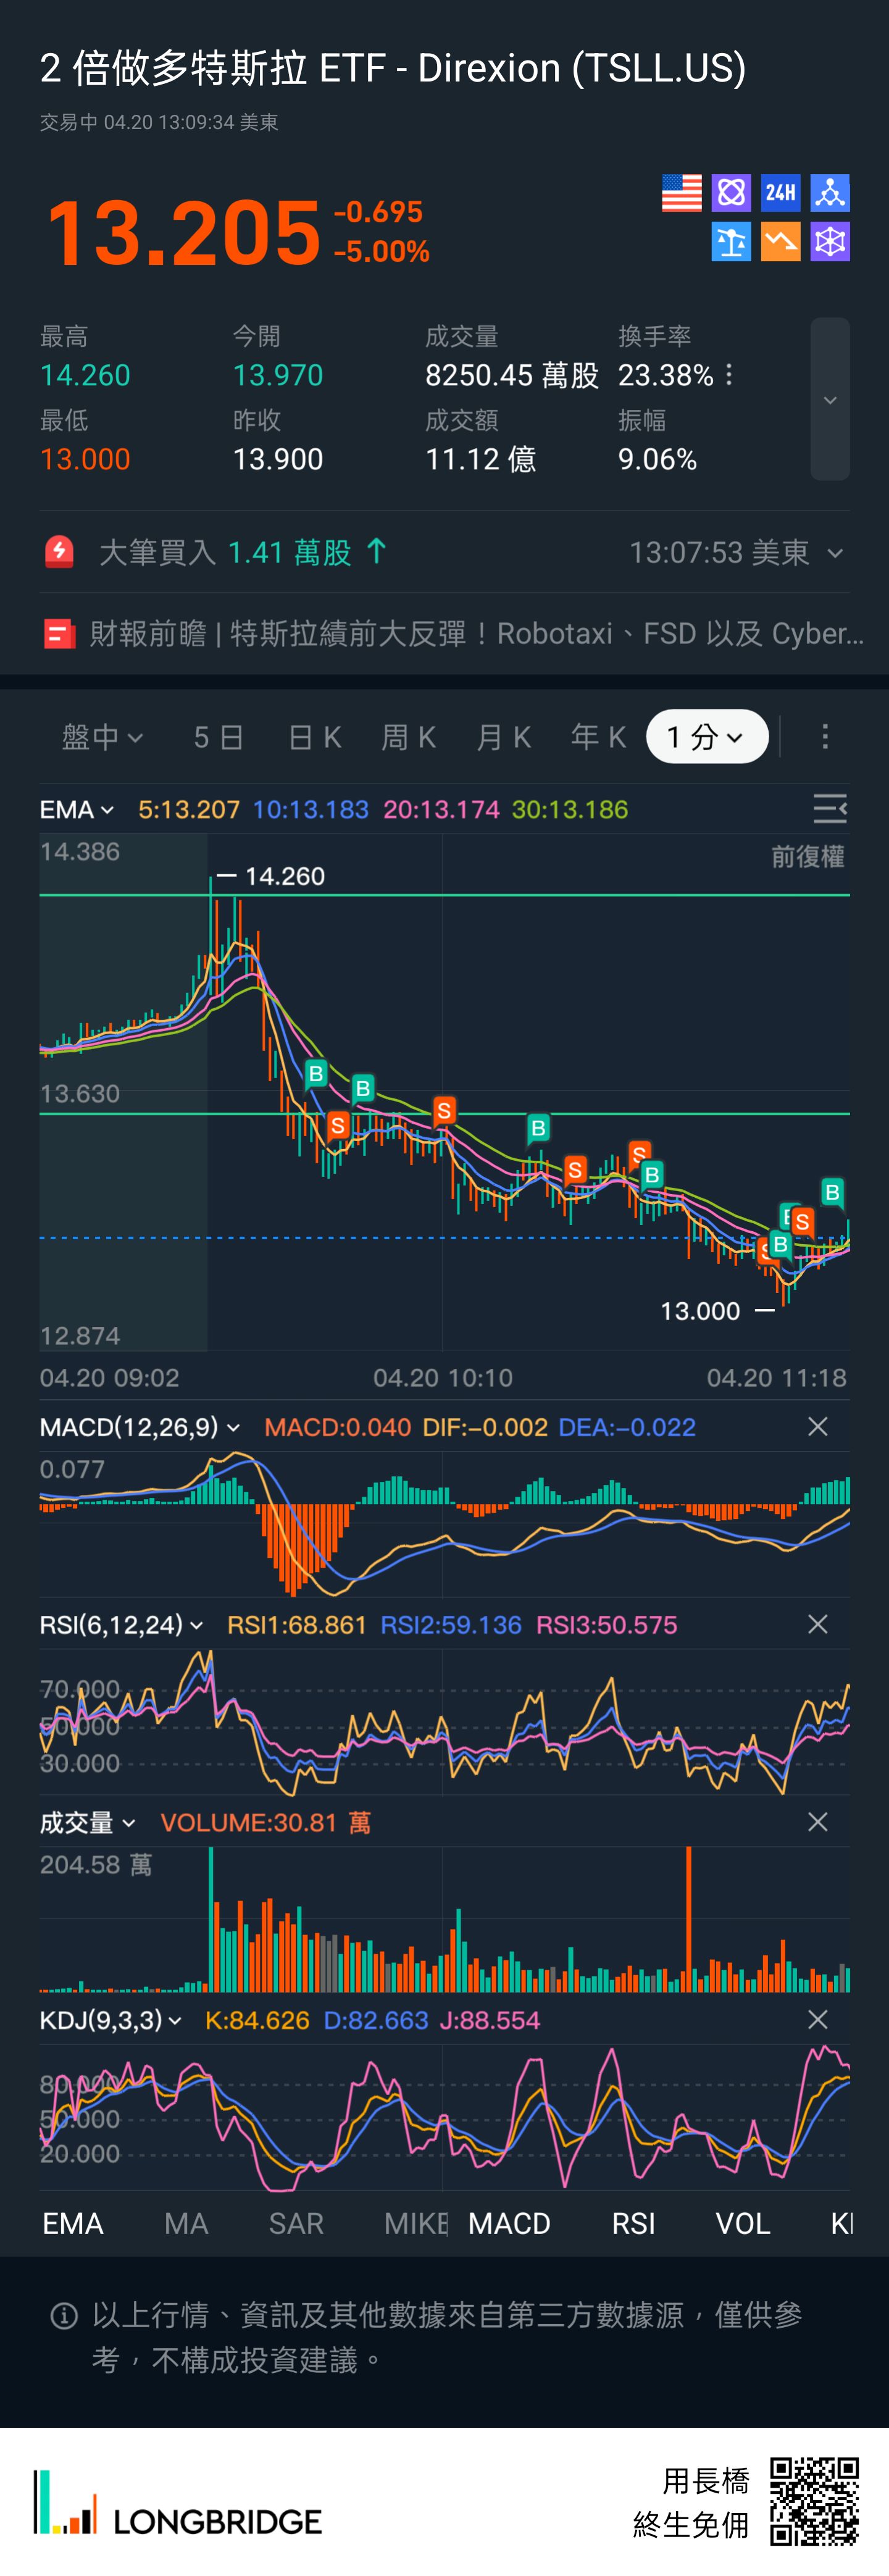This screenshot has height=2576, width=889.
Task: Switch to the 日K chart tab
Action: coord(314,737)
